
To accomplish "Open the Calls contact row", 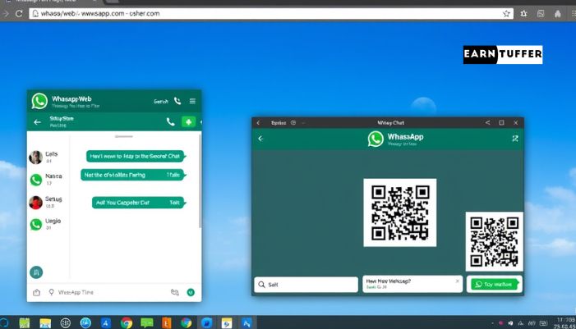I will [x=48, y=157].
